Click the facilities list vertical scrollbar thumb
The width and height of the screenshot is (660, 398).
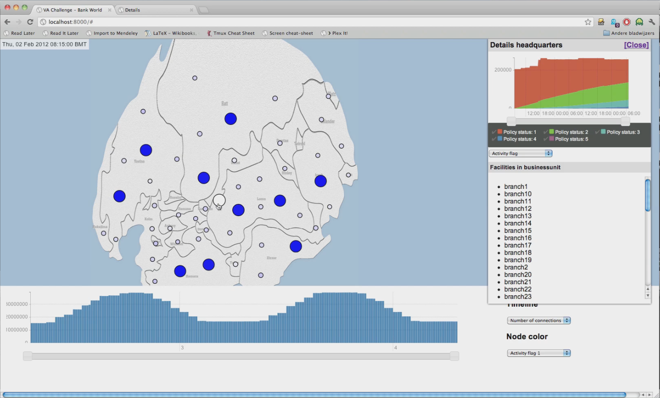[648, 195]
